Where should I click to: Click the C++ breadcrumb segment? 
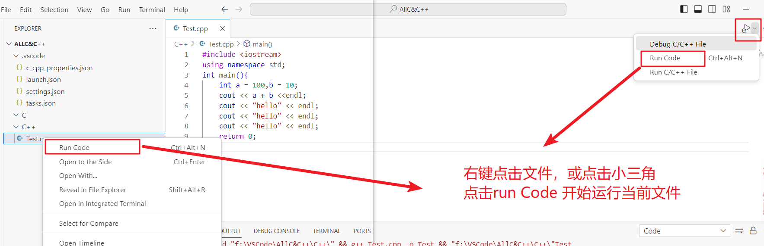coord(181,44)
